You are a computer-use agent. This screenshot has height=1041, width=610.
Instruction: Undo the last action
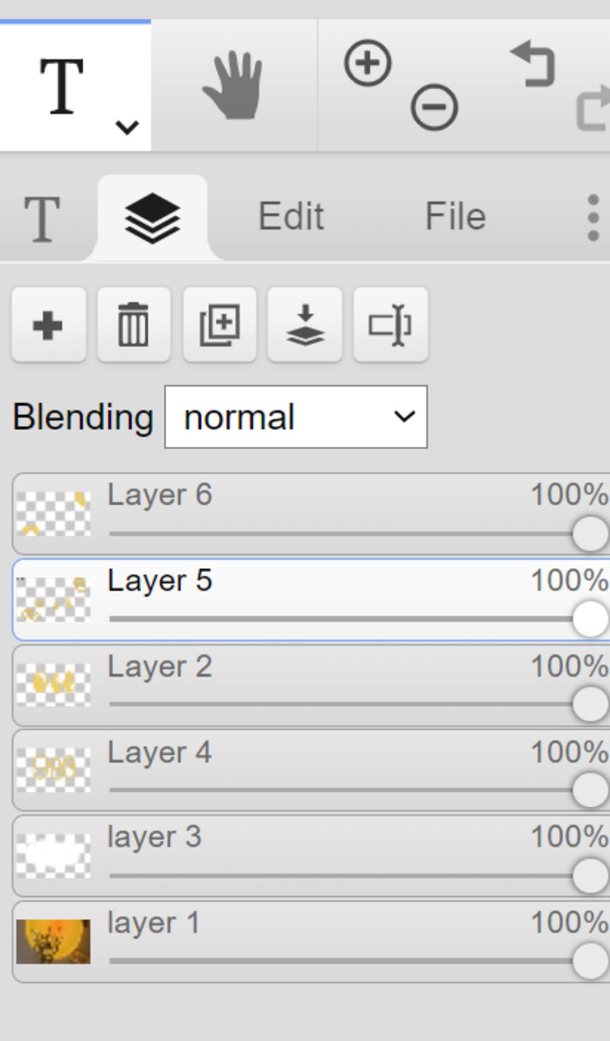(x=534, y=64)
